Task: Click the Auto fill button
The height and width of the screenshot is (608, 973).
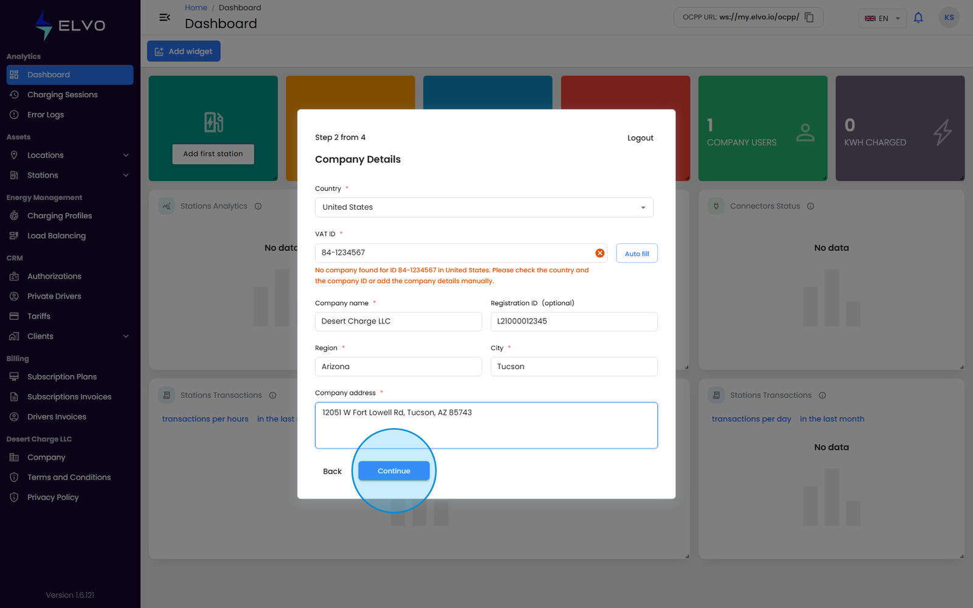Action: 637,254
